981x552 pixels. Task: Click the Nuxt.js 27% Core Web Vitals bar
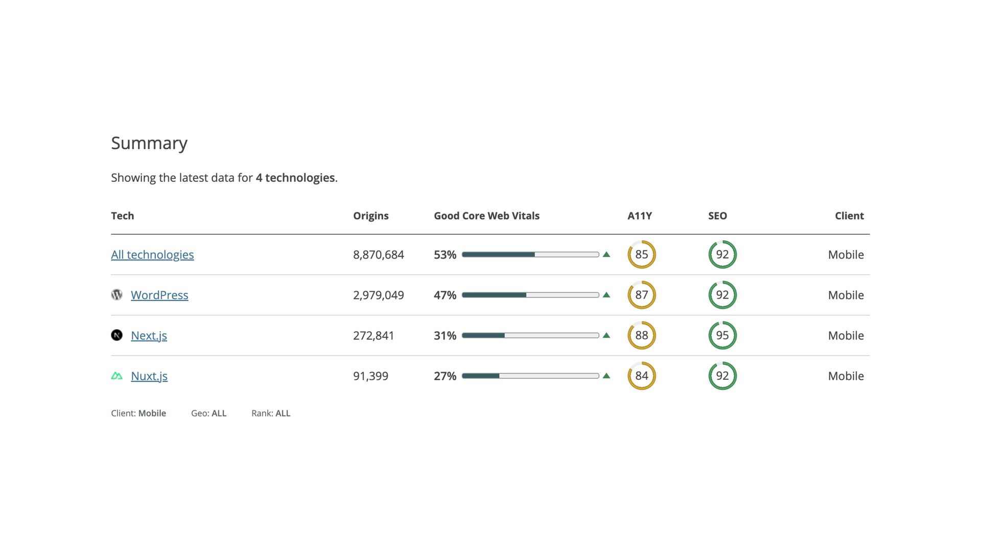pyautogui.click(x=530, y=376)
